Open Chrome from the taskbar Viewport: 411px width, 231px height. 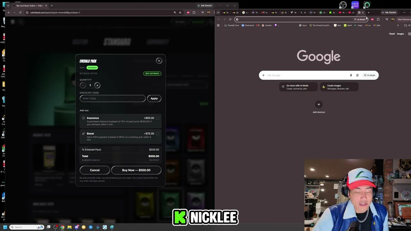[x=62, y=227]
